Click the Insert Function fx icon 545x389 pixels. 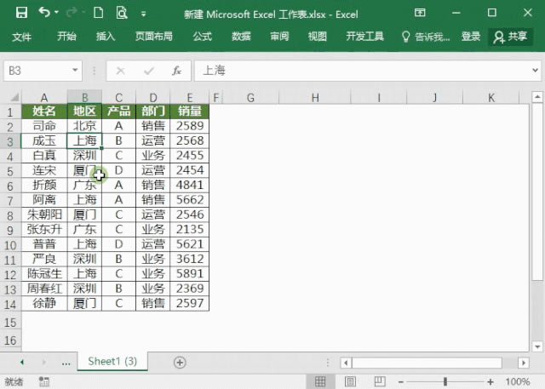(x=176, y=71)
